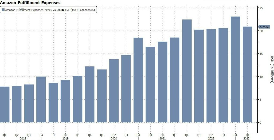The height and width of the screenshot is (140, 274).
Task: Select the Q3 2020 bar
Action: coord(126,89)
